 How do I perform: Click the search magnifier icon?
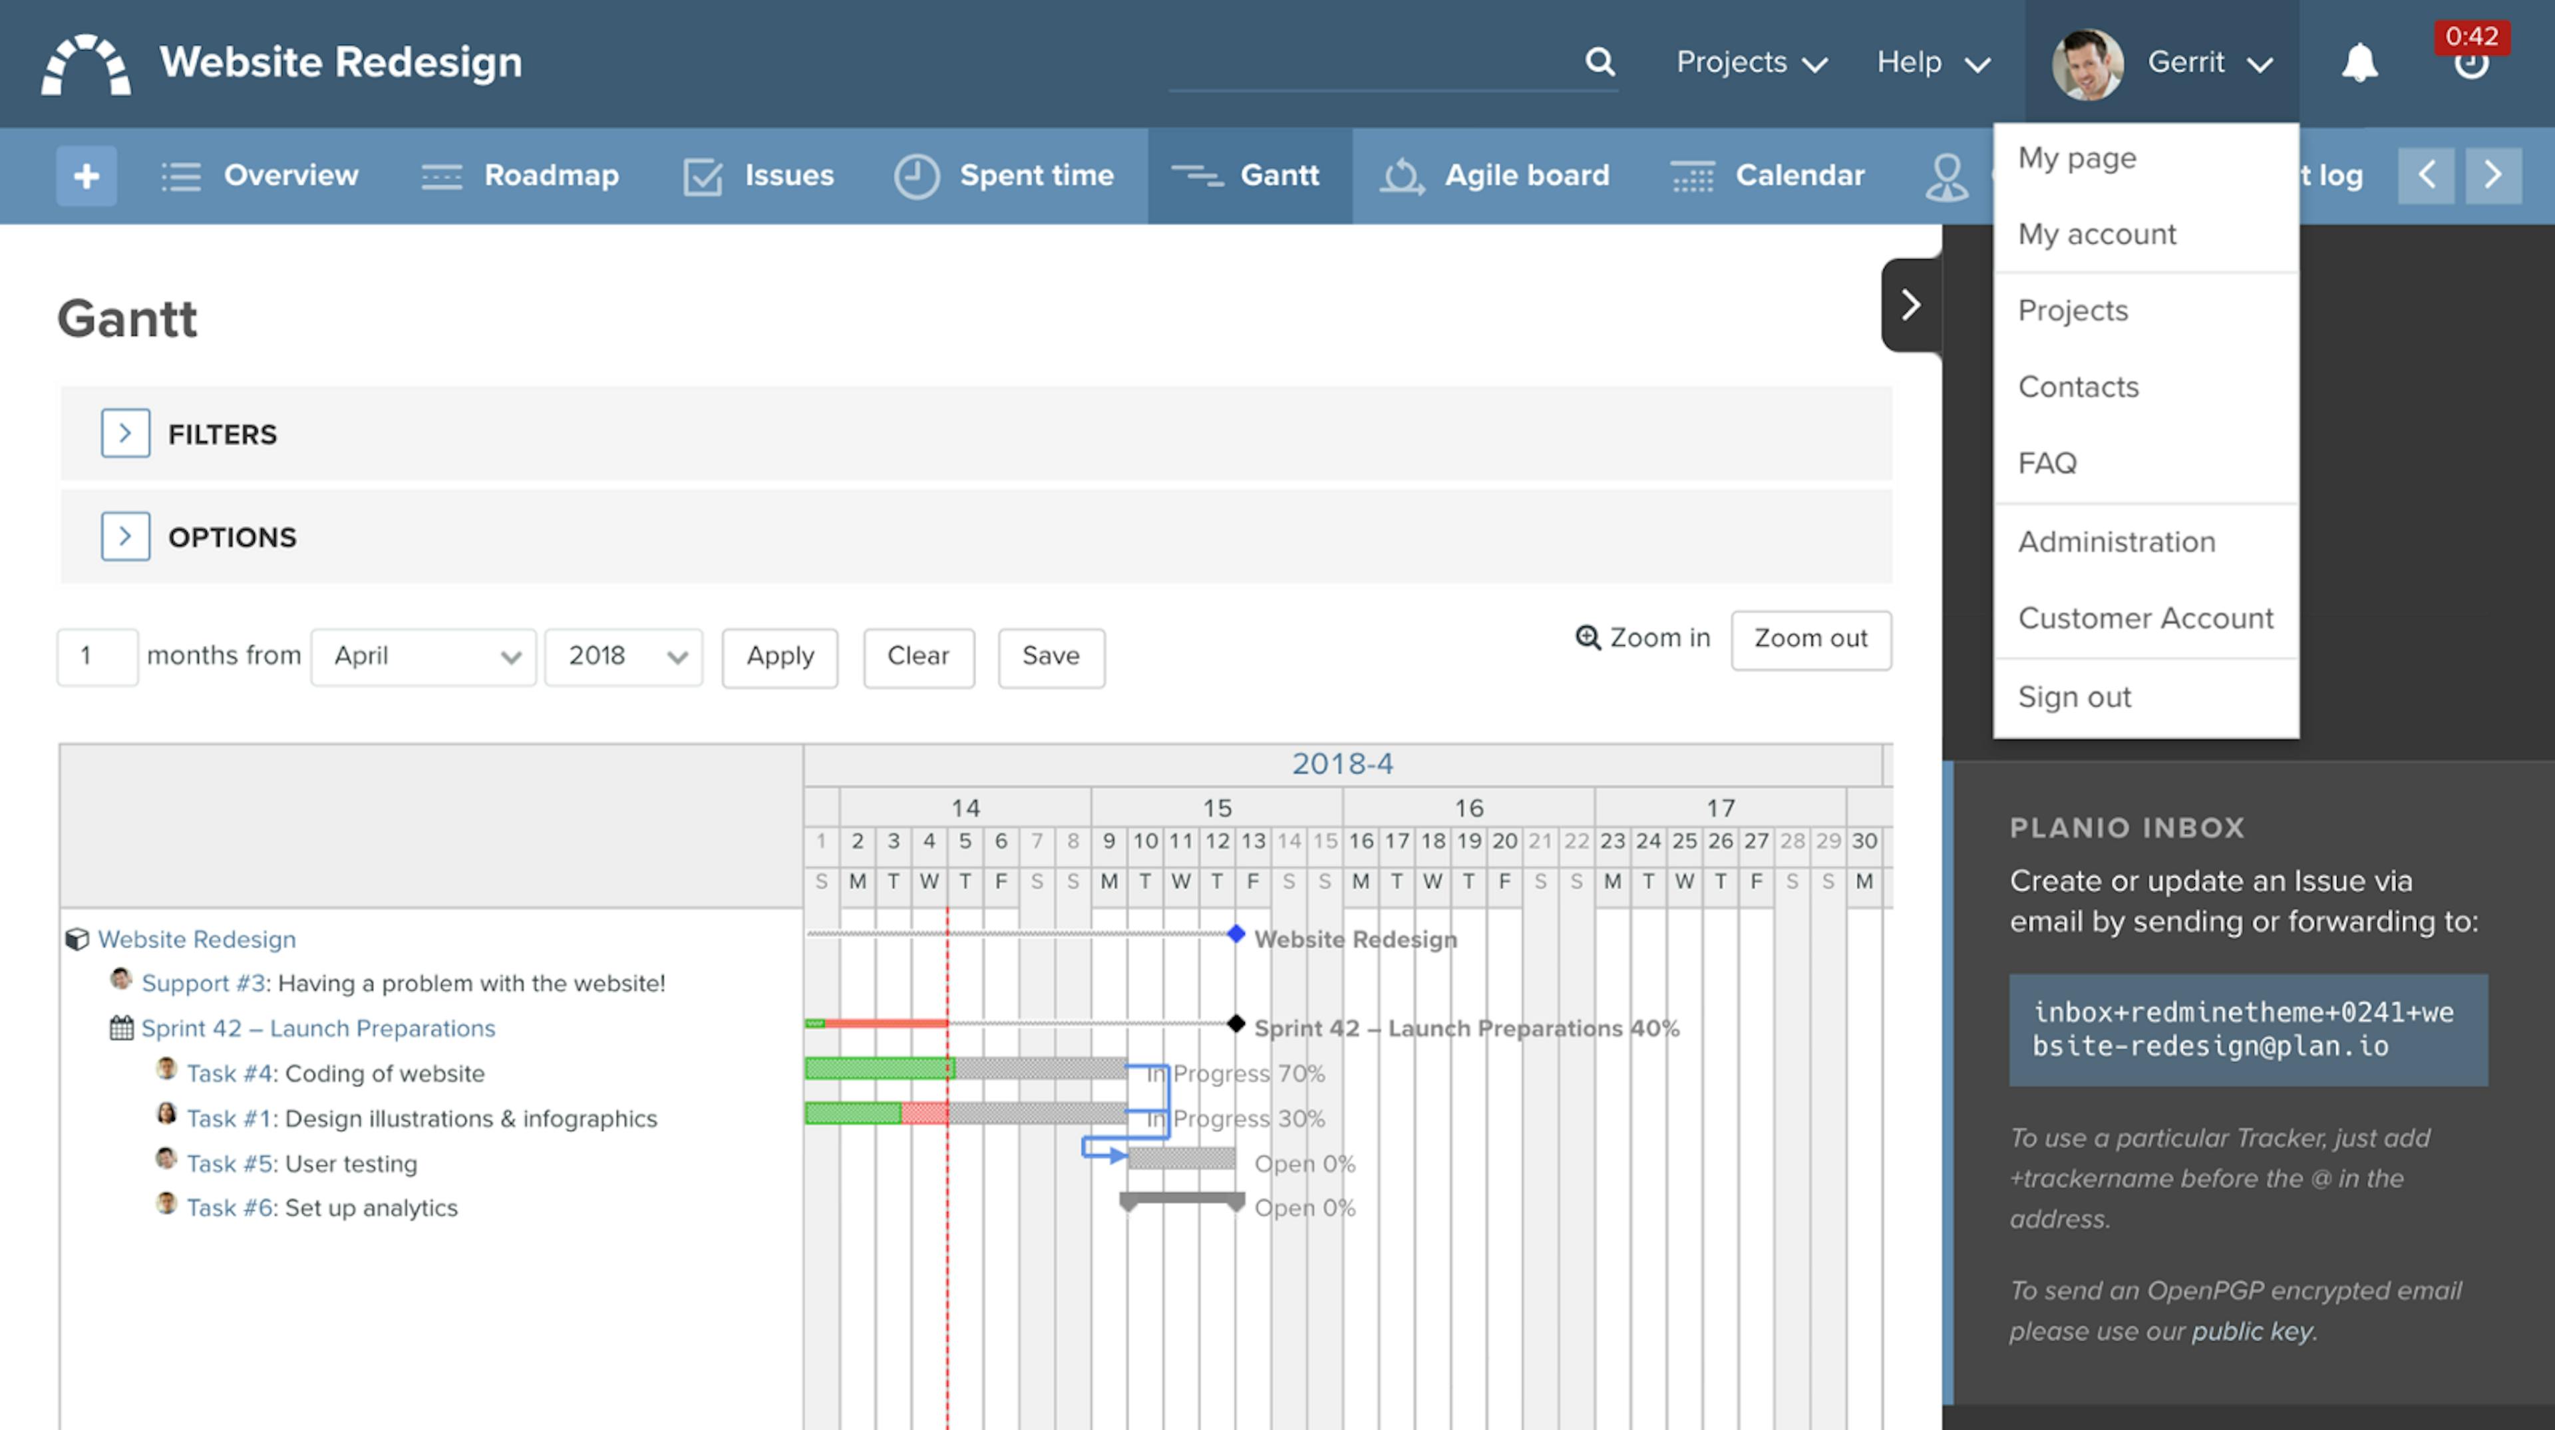pyautogui.click(x=1599, y=61)
